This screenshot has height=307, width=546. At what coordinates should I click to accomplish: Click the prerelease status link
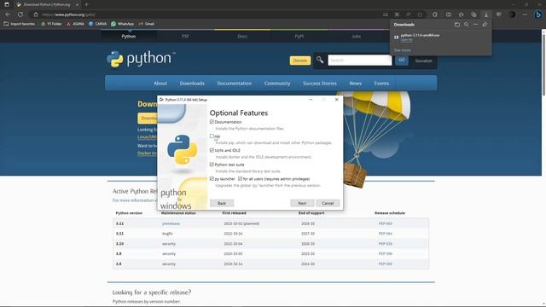[171, 223]
